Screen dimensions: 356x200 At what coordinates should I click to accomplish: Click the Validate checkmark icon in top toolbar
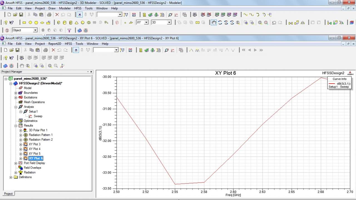150,15
